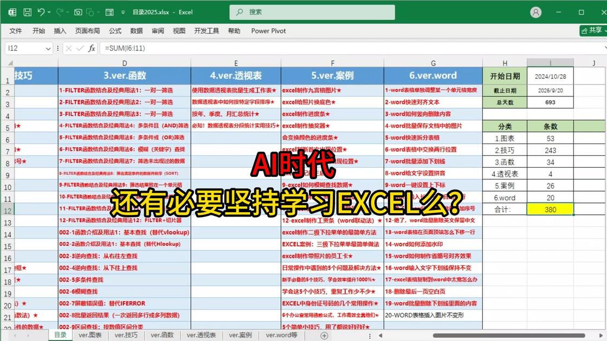The width and height of the screenshot is (607, 341).
Task: Open the 数据 ribbon tab
Action: (x=136, y=31)
